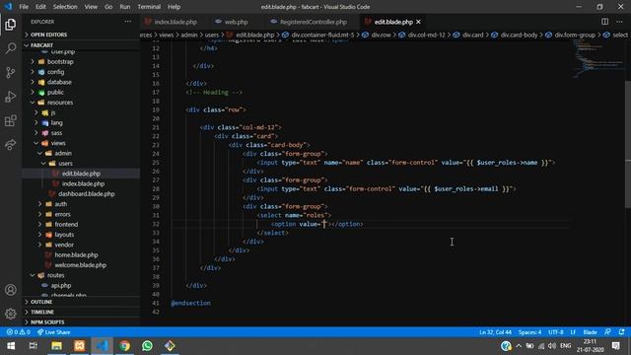Close the edit.blade.php tab
Viewport: 631px width, 355px height.
(418, 22)
